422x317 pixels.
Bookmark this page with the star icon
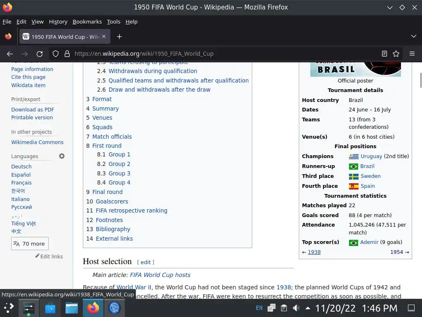tap(396, 54)
